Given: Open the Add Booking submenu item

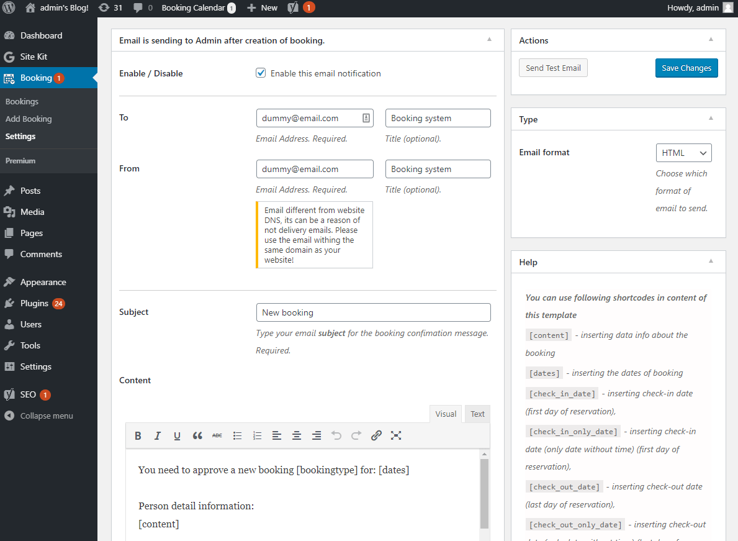Looking at the screenshot, I should point(29,119).
